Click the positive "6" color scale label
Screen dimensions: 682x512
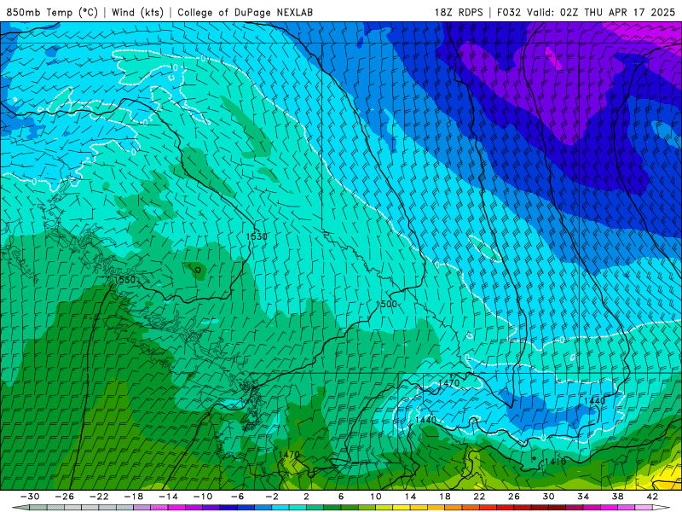pos(341,497)
